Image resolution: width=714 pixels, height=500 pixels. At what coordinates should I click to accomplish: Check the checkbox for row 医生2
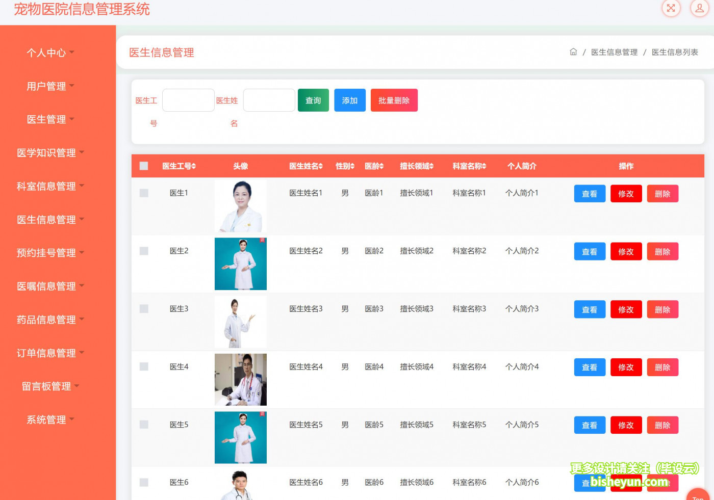[144, 251]
